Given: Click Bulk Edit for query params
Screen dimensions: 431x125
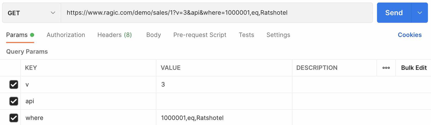Looking at the screenshot, I should point(414,68).
